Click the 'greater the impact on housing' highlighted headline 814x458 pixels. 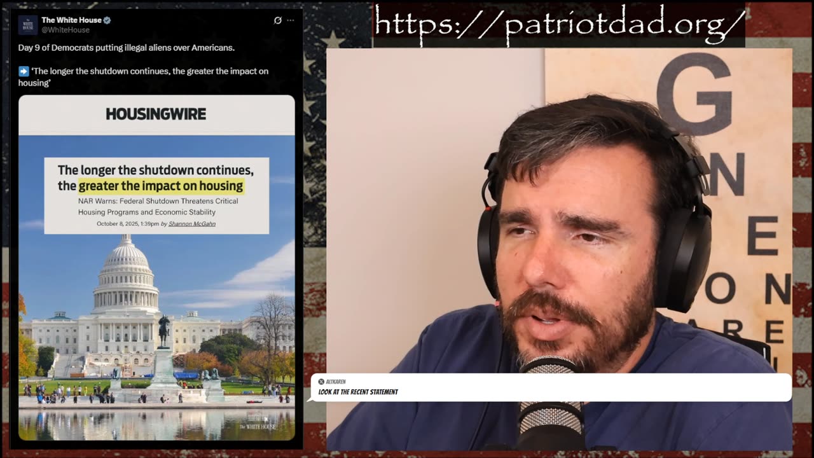coord(161,186)
